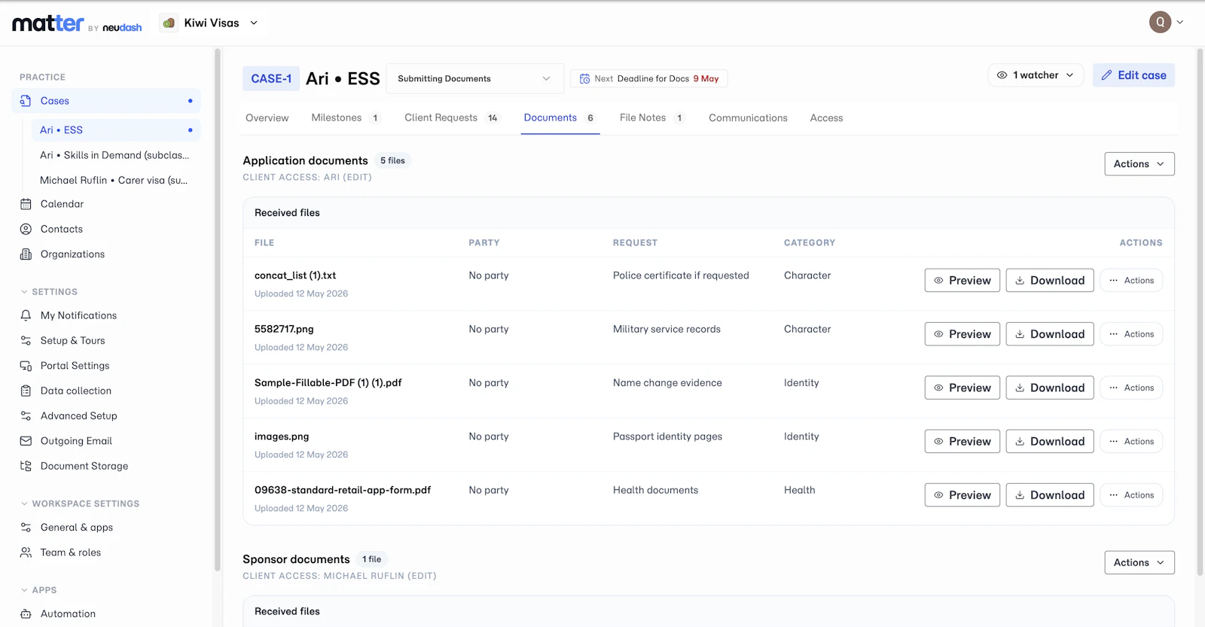
Task: Click the Document Storage icon
Action: coord(26,466)
